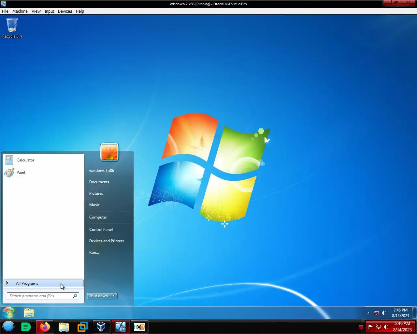
Task: Open Control Panel from Start menu
Action: coord(101,230)
